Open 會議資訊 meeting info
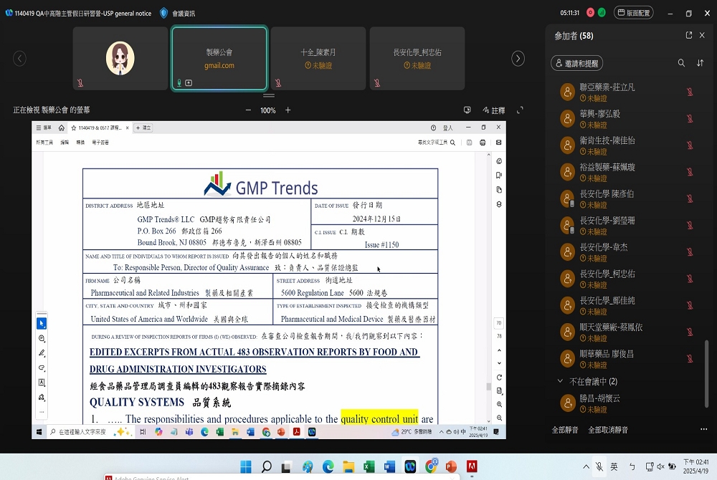717x480 pixels. (x=178, y=13)
